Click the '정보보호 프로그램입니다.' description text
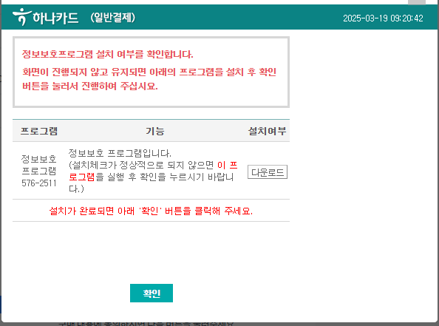439x326 pixels. (x=120, y=153)
